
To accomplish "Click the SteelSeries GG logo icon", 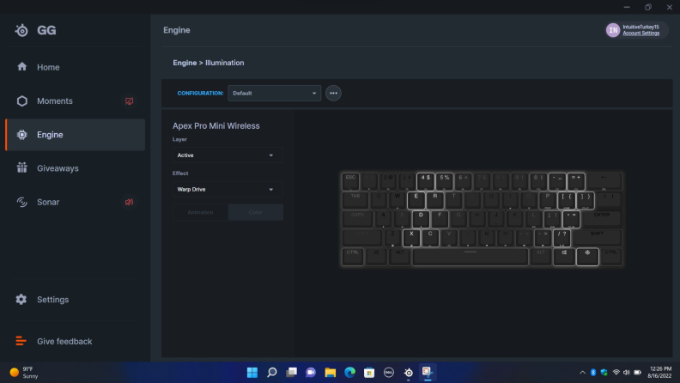I will [21, 30].
